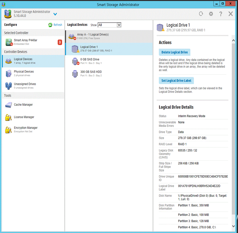Screen dimensions: 238x233
Task: Open the Show filter dropdown arrow
Action: pyautogui.click(x=119, y=25)
